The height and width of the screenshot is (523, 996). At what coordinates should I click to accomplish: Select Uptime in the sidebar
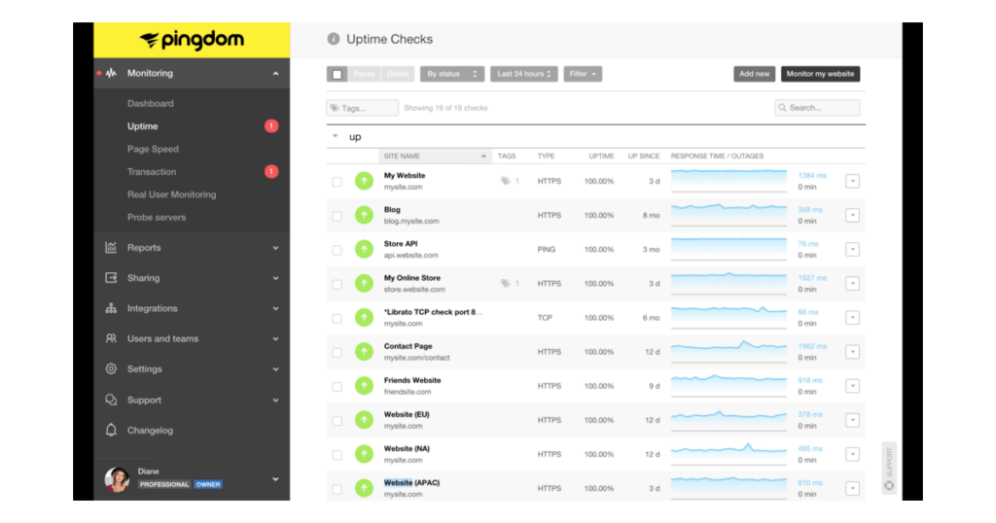pos(142,126)
